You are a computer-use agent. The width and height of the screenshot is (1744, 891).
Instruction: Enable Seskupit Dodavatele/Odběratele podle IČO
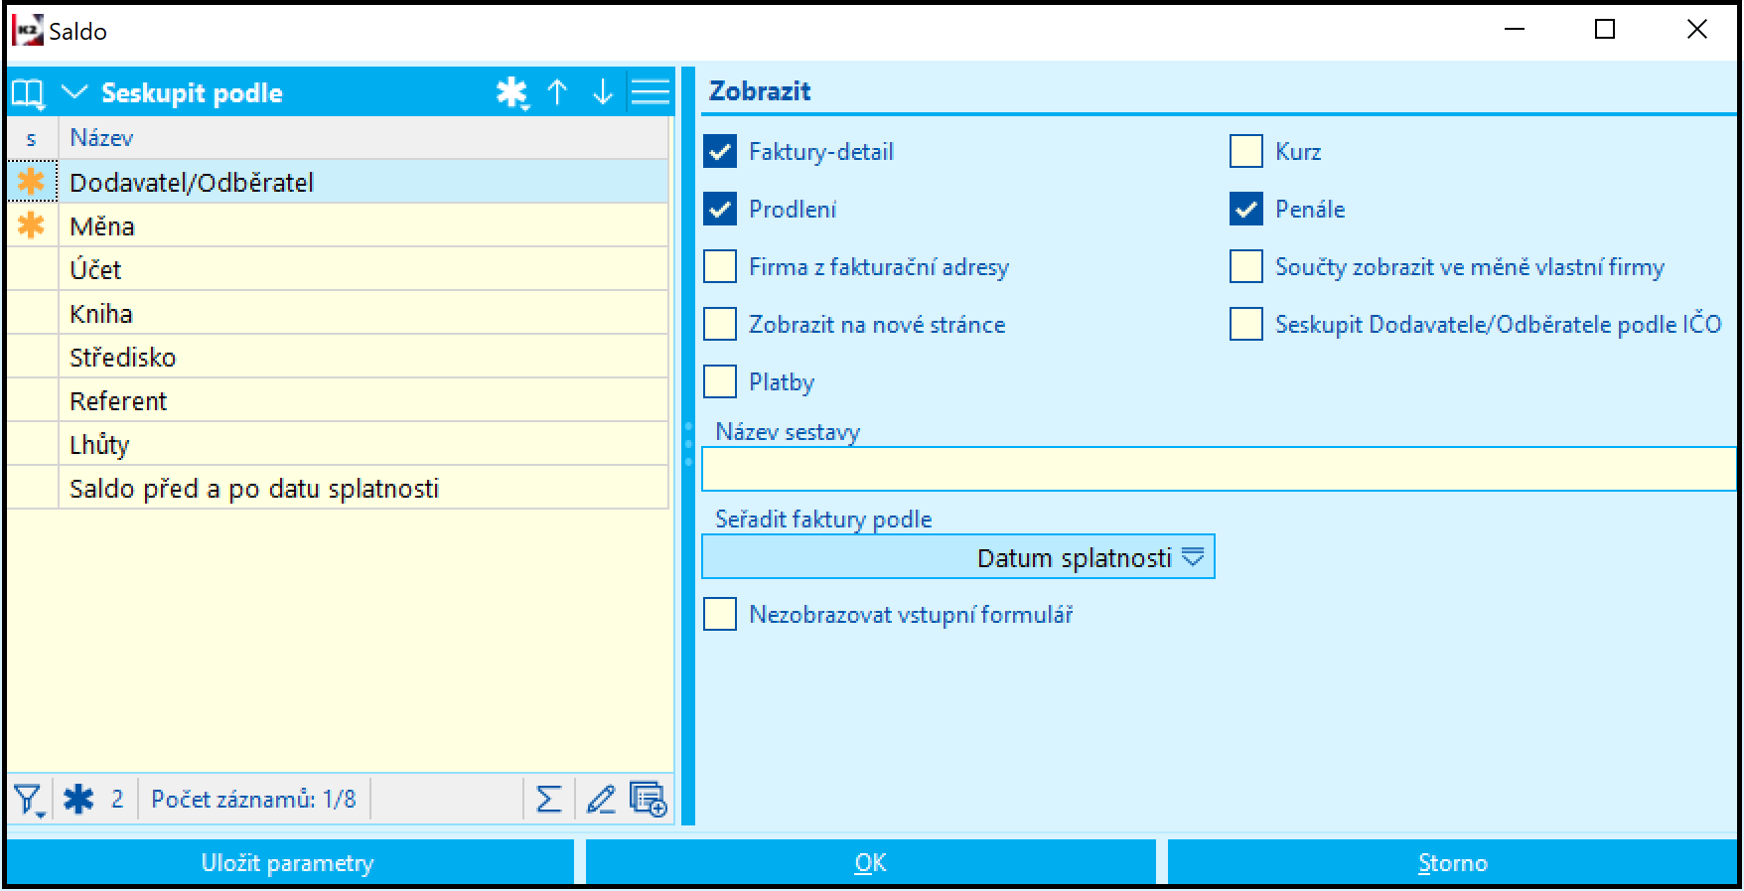click(1246, 325)
